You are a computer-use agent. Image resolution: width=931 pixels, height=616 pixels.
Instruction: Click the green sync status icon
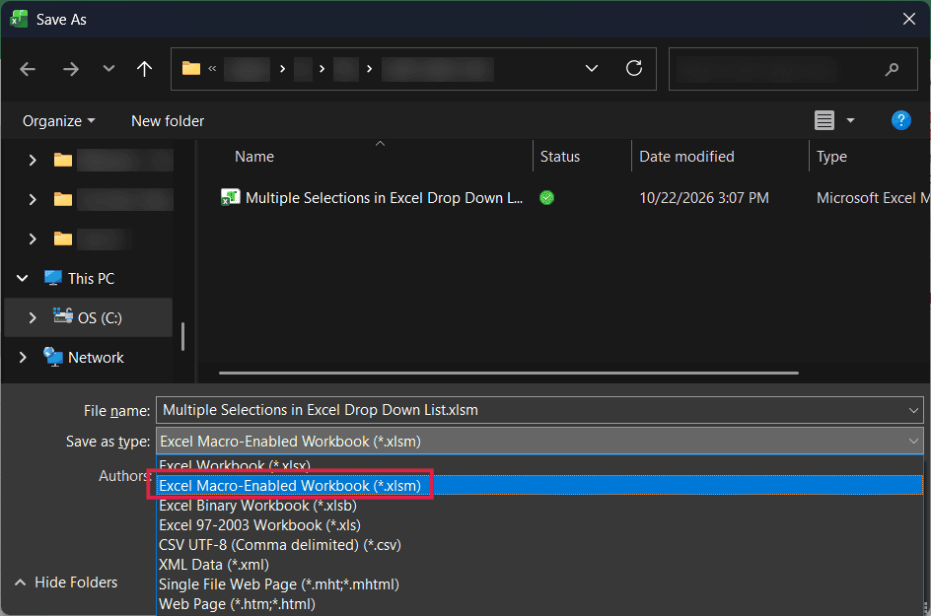coord(546,198)
